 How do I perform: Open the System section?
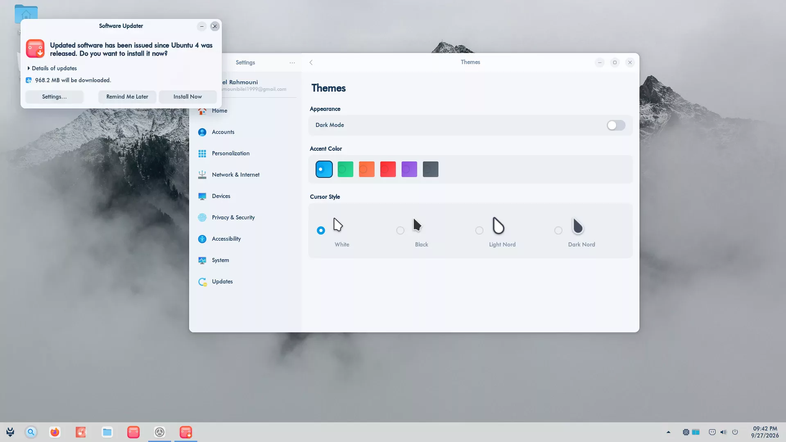[220, 260]
